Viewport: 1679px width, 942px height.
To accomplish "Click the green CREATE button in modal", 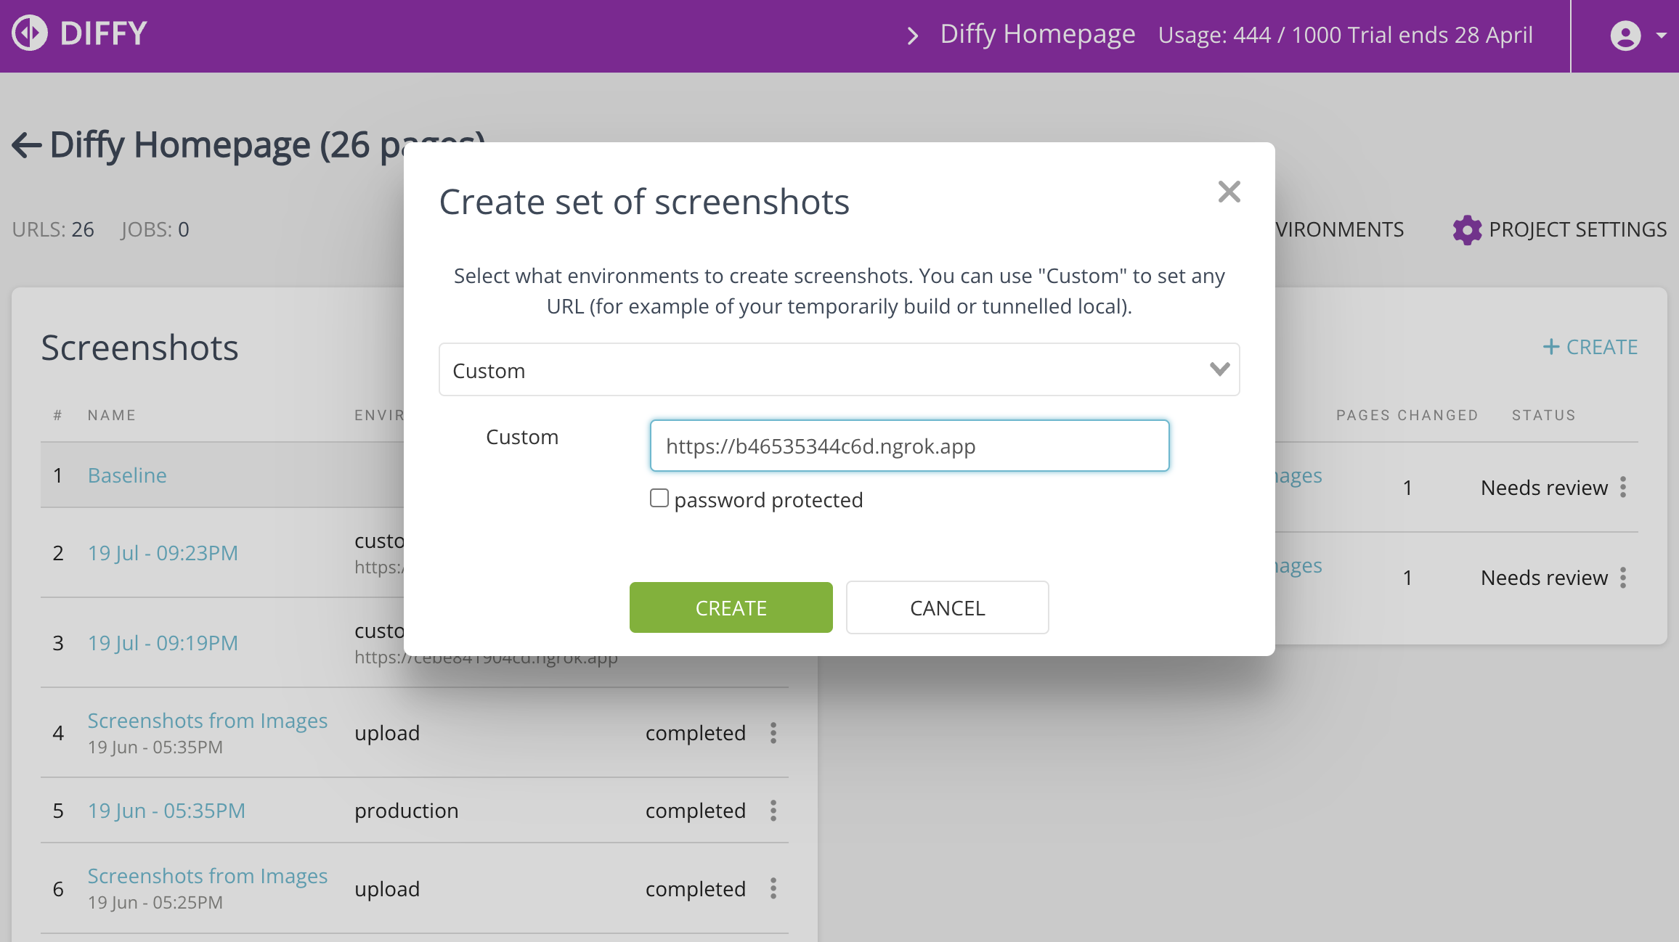I will (731, 607).
